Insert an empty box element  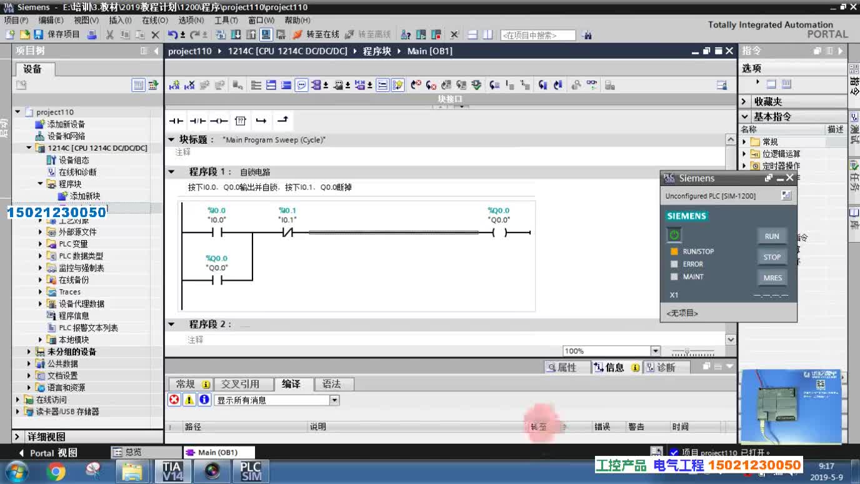(241, 121)
